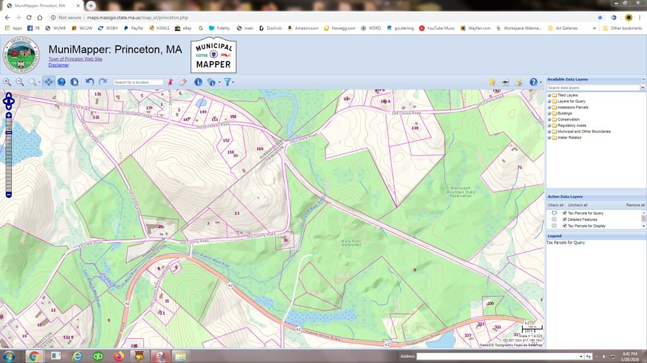Image resolution: width=647 pixels, height=363 pixels.
Task: Activate the pan map tool
Action: (49, 82)
